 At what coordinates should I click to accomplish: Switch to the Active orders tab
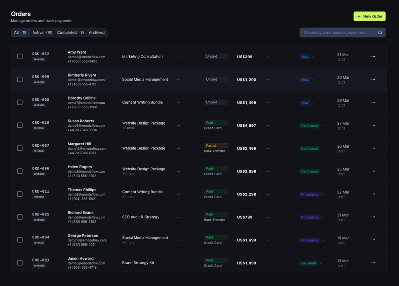pyautogui.click(x=42, y=33)
